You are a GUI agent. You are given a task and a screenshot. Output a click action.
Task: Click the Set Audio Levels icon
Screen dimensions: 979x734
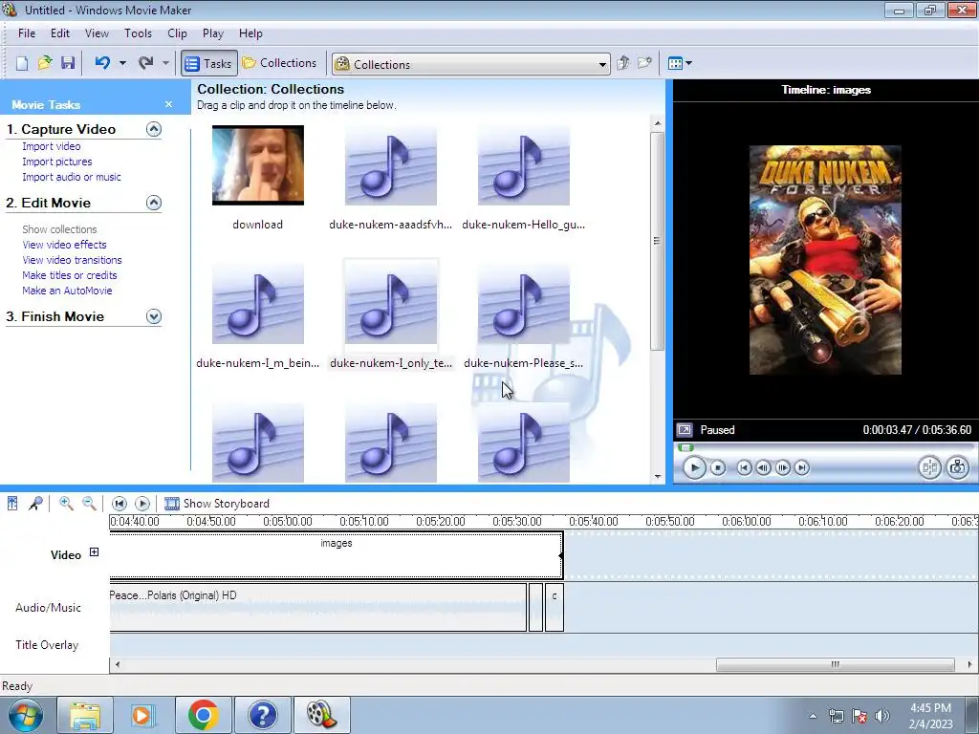(x=12, y=503)
